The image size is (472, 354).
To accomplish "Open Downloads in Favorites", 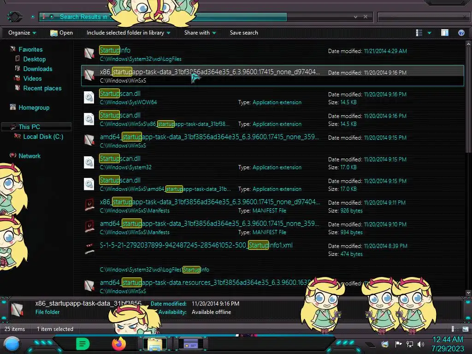I will 38,69.
